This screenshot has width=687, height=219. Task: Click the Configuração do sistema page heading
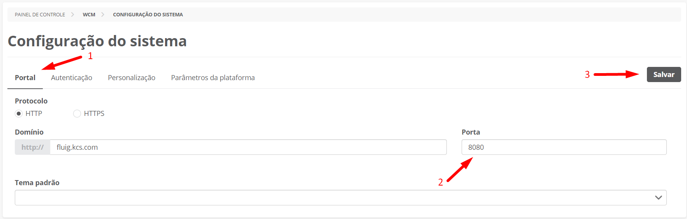[97, 41]
